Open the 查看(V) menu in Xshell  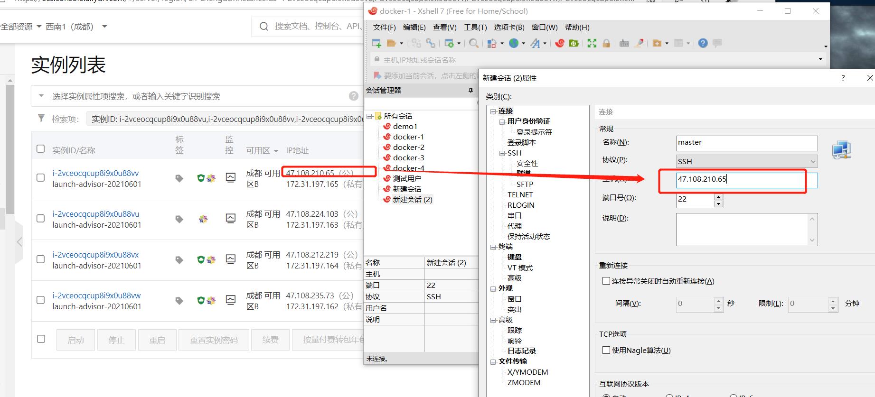[x=445, y=28]
